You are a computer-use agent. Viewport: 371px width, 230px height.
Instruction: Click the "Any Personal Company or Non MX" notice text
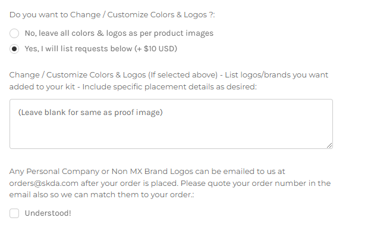click(147, 172)
